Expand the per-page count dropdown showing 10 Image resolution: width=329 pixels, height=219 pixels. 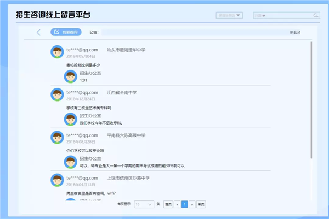click(x=144, y=204)
